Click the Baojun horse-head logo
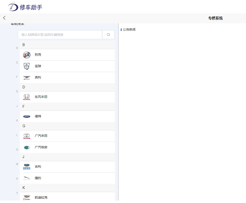 [27, 66]
